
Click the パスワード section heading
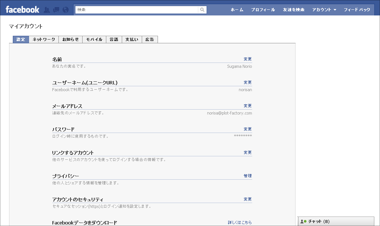point(63,129)
